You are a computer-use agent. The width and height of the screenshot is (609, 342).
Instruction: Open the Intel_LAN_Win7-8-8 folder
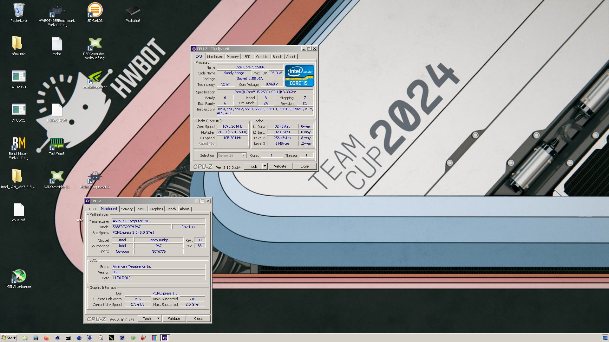point(19,179)
